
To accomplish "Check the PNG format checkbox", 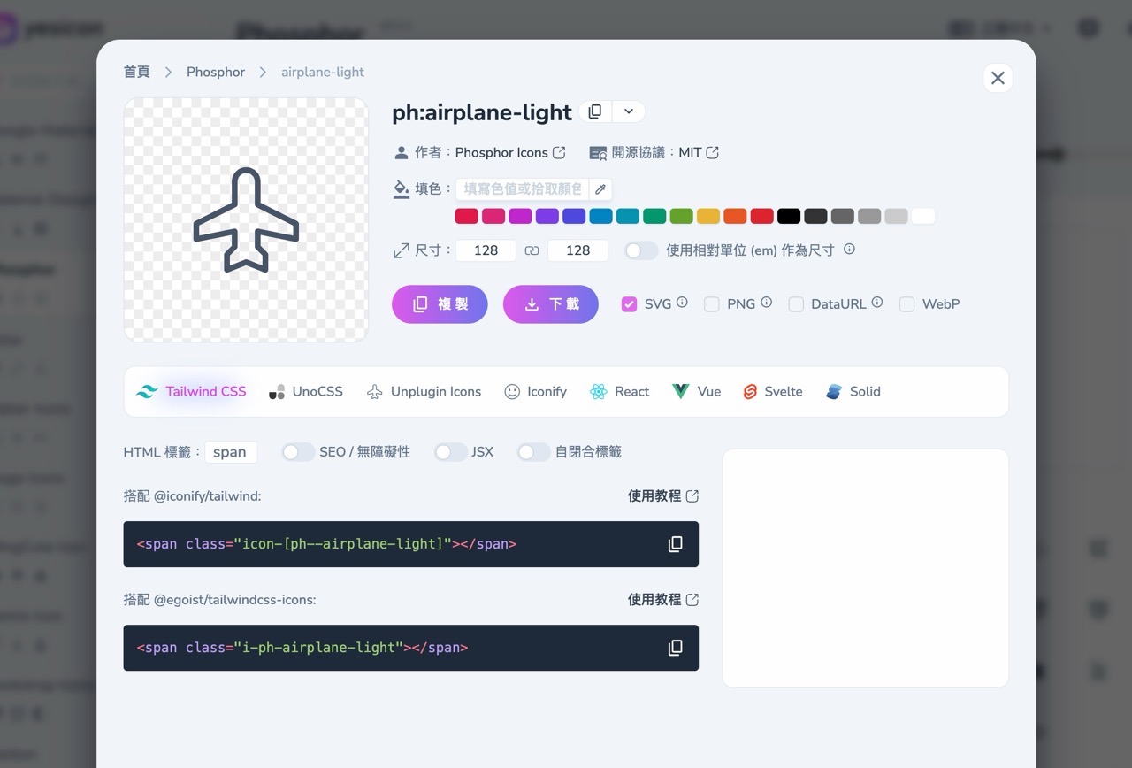I will coord(712,304).
